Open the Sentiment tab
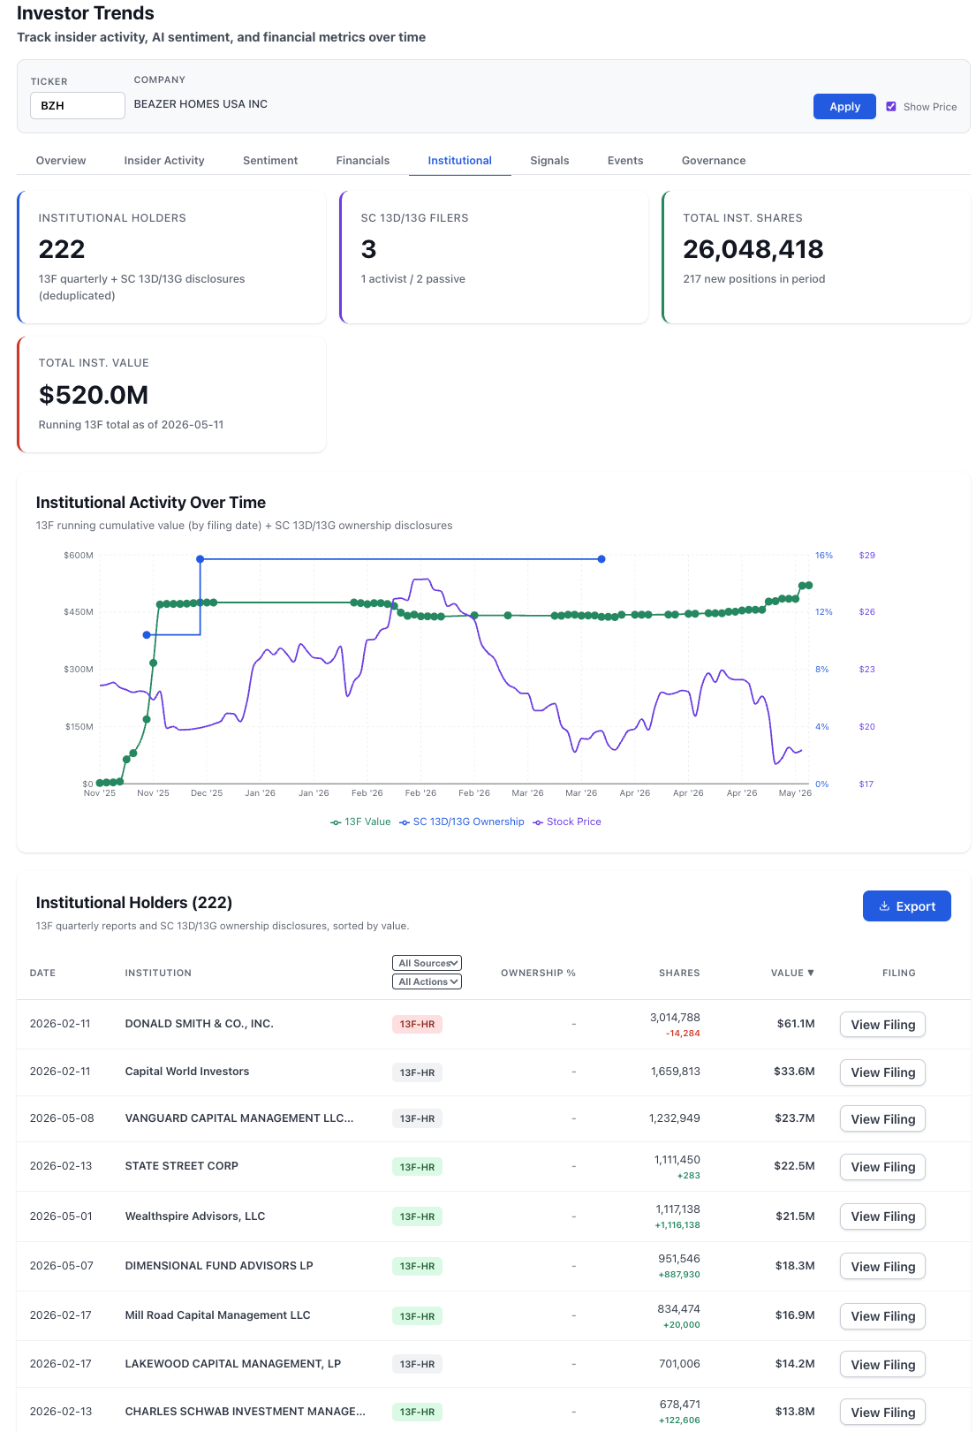 (270, 161)
